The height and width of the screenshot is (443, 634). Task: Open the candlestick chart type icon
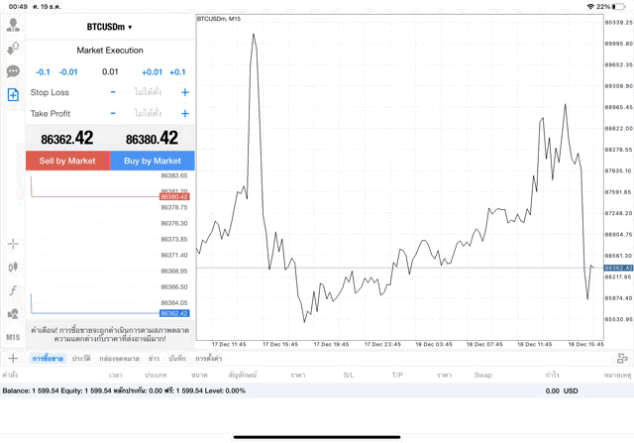pyautogui.click(x=13, y=267)
